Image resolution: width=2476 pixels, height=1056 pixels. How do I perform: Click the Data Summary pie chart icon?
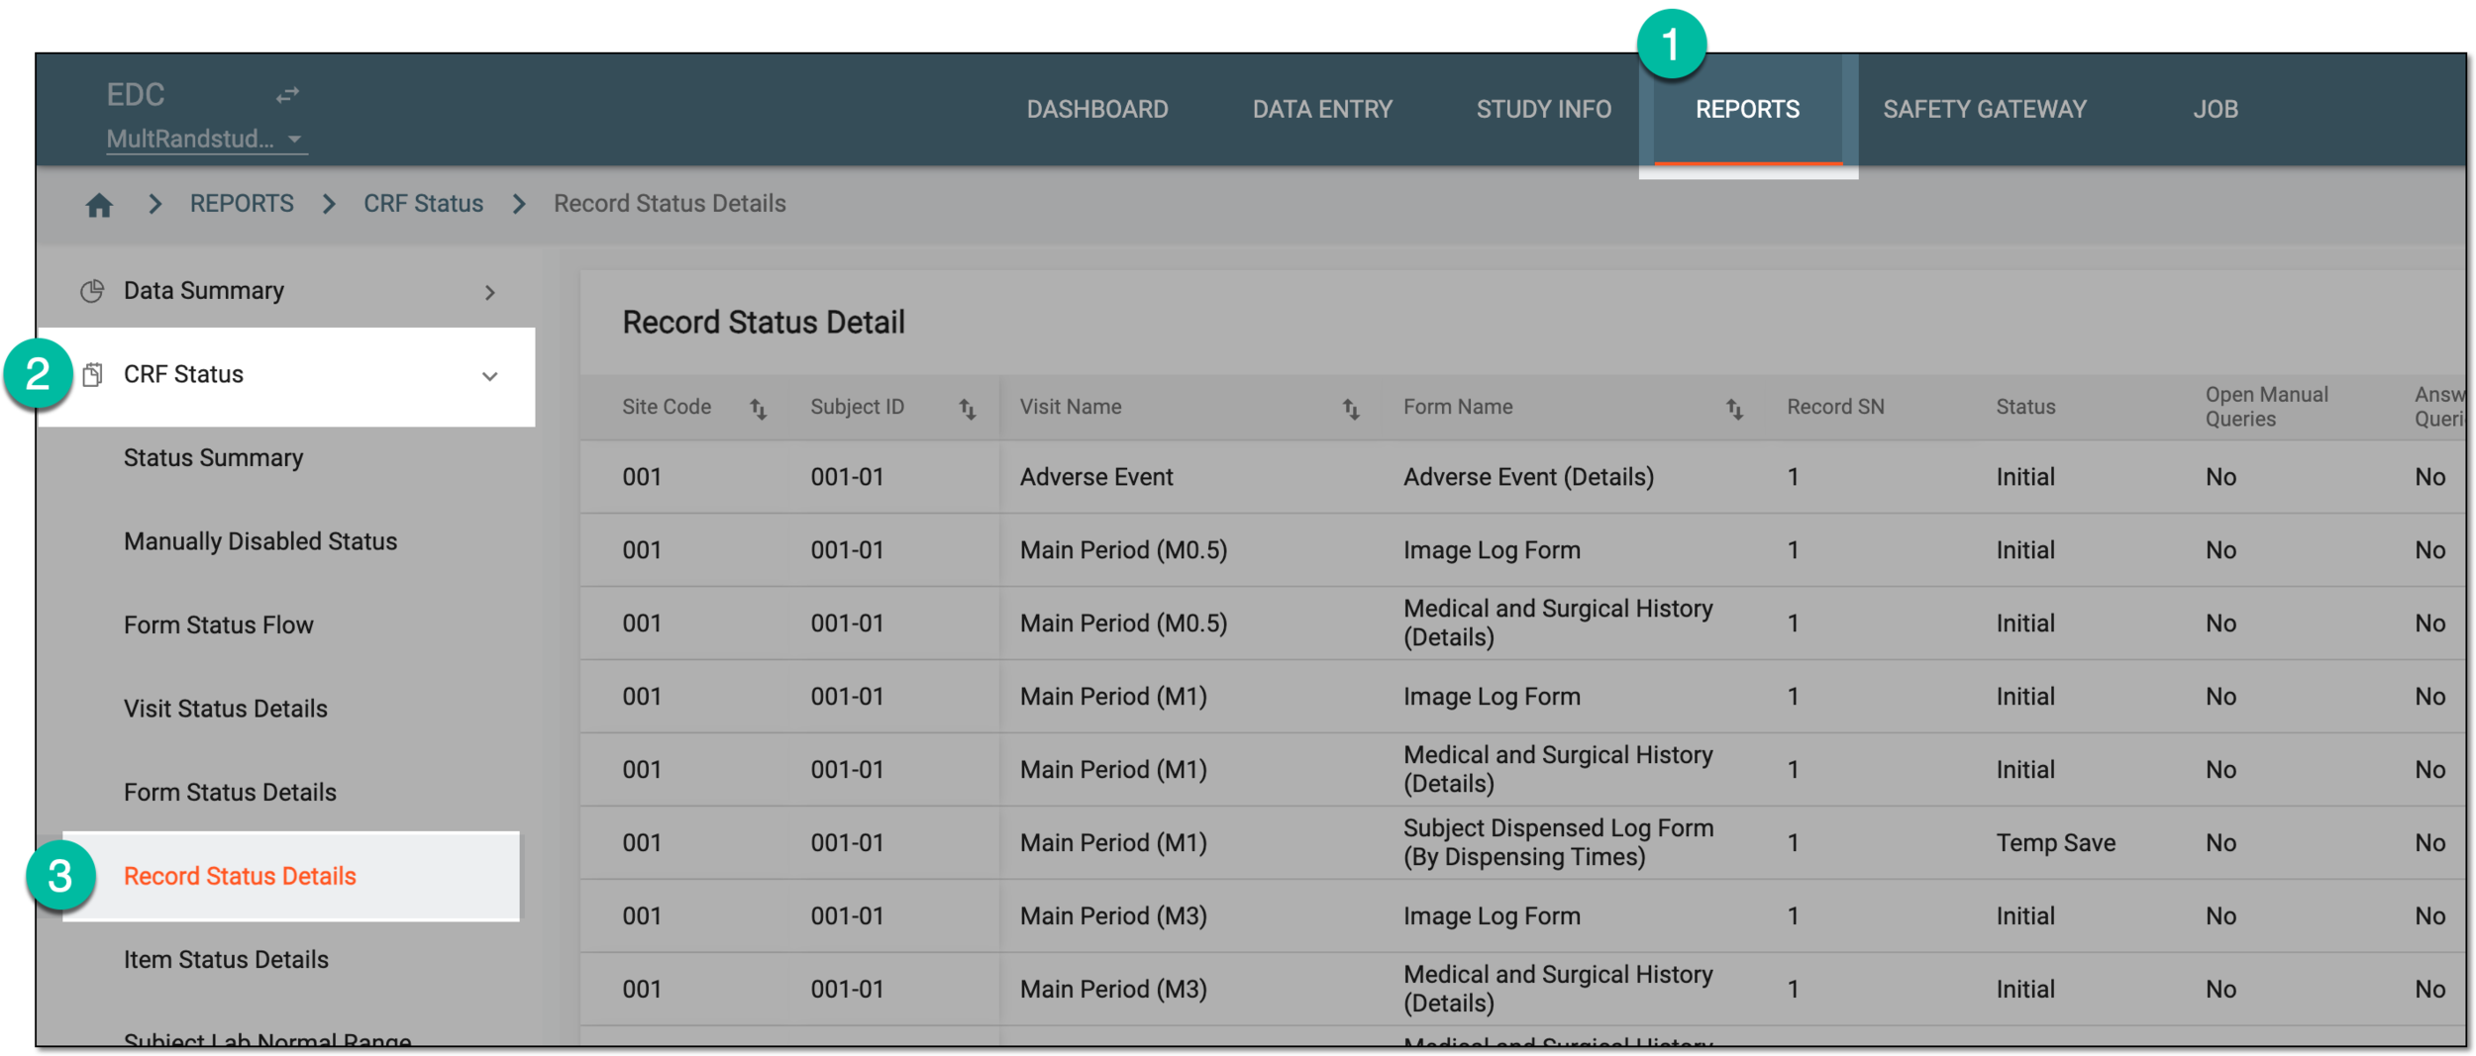pos(92,291)
